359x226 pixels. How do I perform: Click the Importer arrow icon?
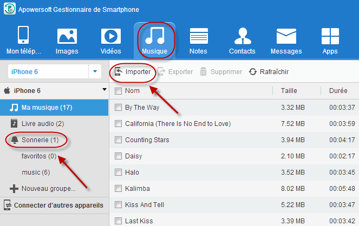pos(119,71)
